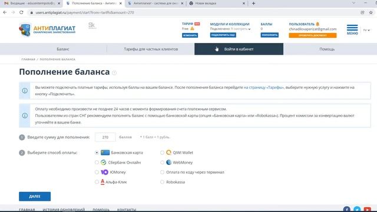Click ГЛАВНАЯ breadcrumb link

click(x=28, y=59)
